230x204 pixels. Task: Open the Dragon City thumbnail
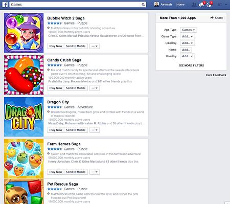(x=24, y=117)
